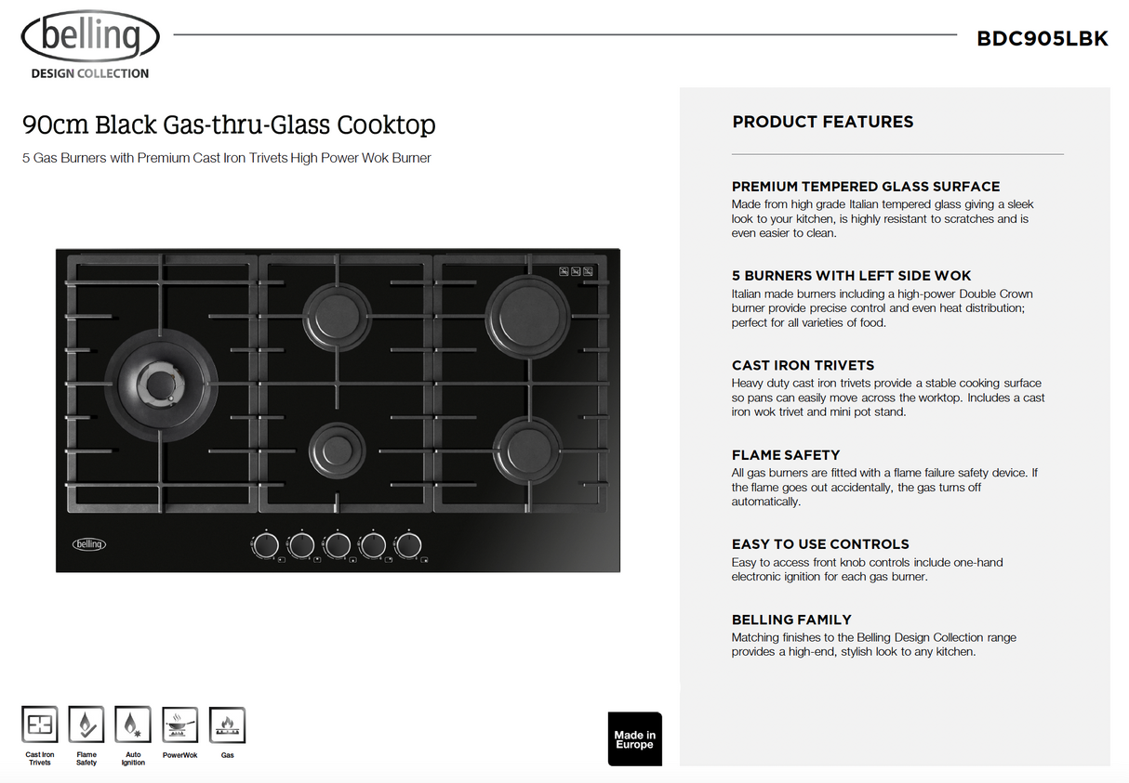The image size is (1129, 783).
Task: Click the PowerWok icon
Action: coord(179,724)
